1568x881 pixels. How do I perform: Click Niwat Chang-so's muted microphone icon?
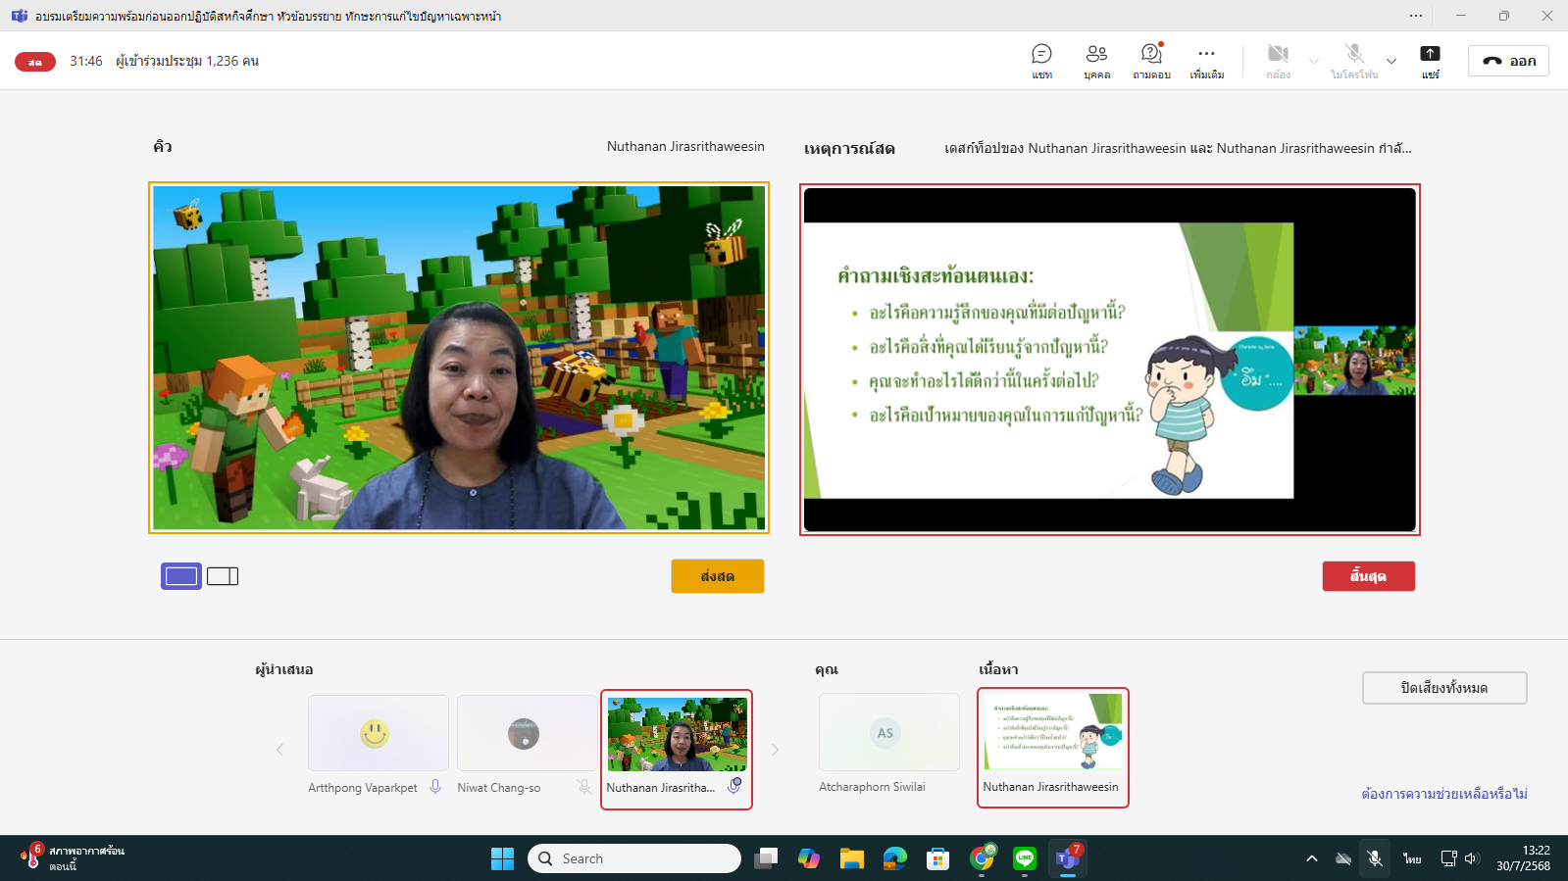pyautogui.click(x=584, y=787)
